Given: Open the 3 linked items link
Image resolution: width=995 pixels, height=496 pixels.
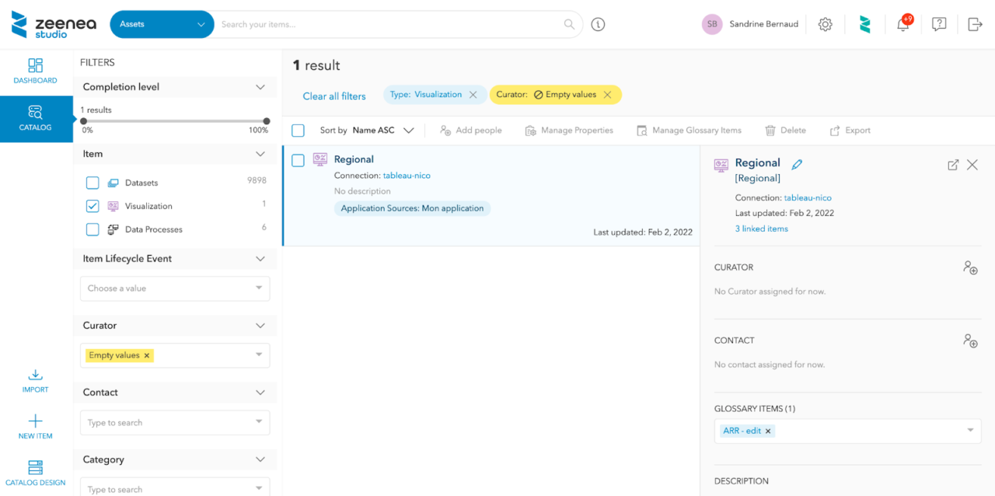Looking at the screenshot, I should tap(761, 228).
